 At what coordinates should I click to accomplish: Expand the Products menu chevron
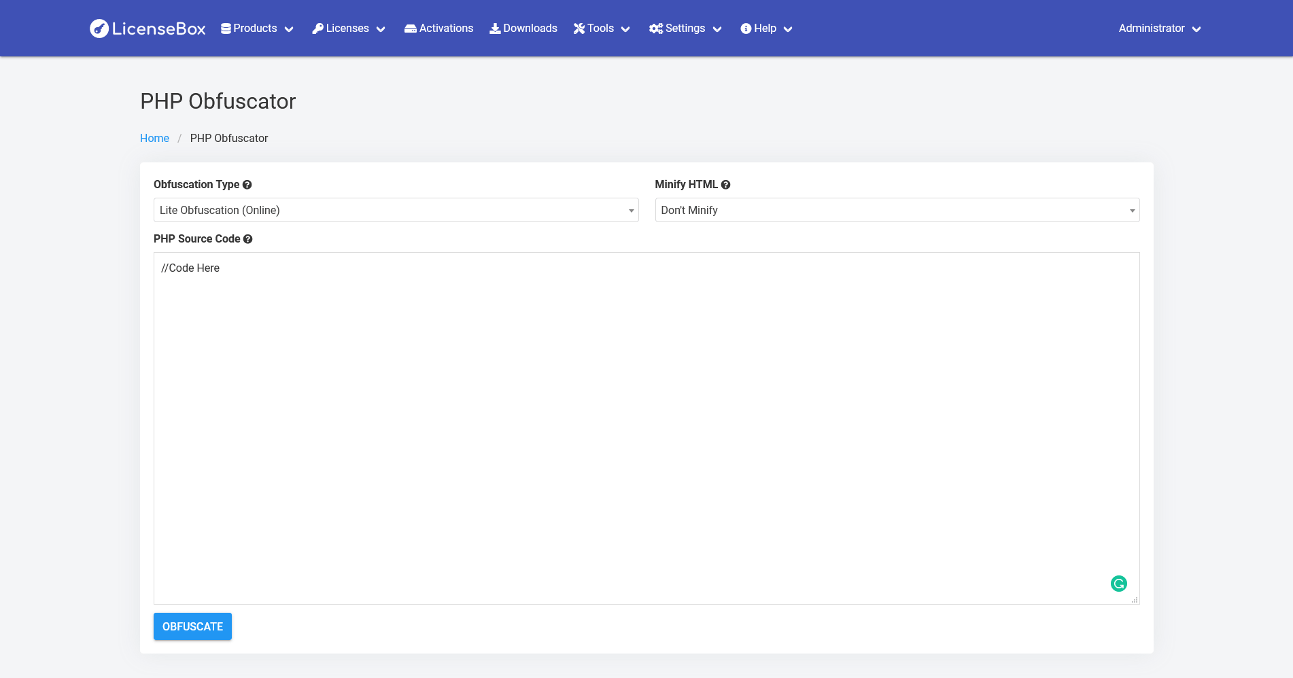[289, 29]
